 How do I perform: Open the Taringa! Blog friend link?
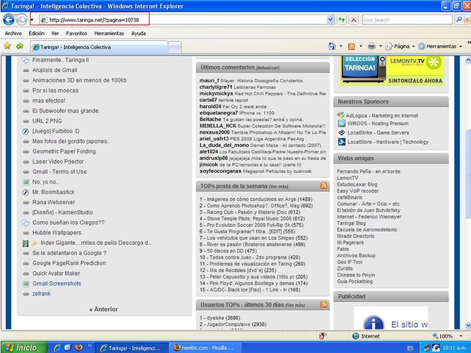click(351, 224)
